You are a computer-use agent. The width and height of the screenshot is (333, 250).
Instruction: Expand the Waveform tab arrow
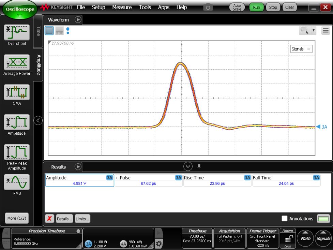point(78,19)
